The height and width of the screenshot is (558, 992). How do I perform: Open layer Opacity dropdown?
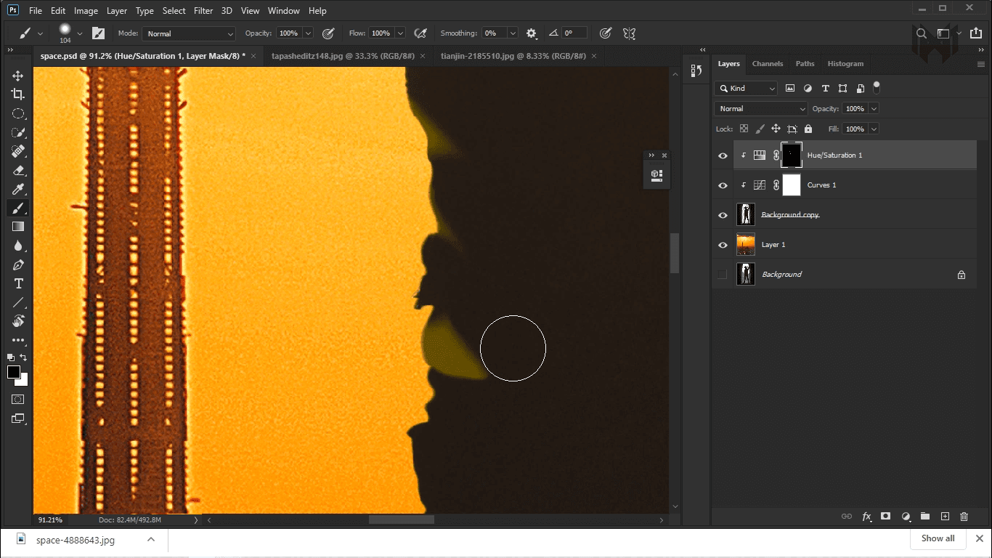click(874, 108)
